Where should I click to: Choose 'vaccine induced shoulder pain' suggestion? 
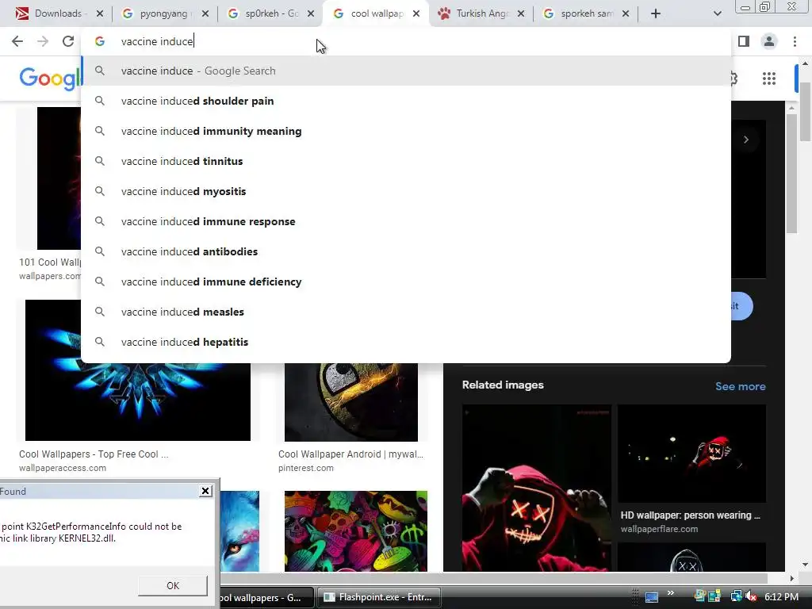406,101
